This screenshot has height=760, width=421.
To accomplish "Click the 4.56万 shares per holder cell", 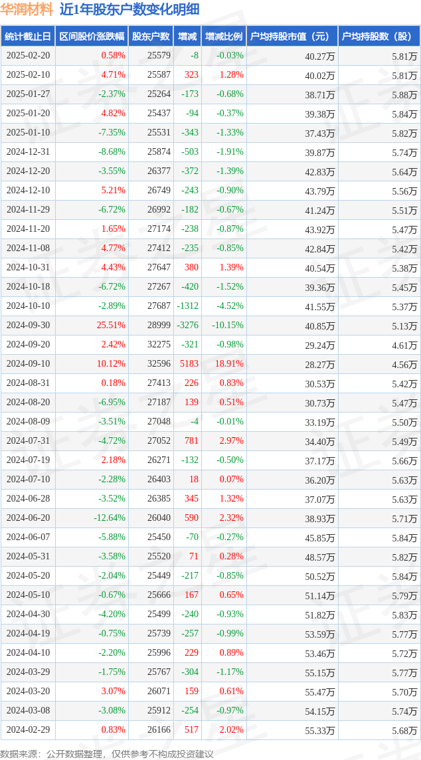I will click(405, 365).
